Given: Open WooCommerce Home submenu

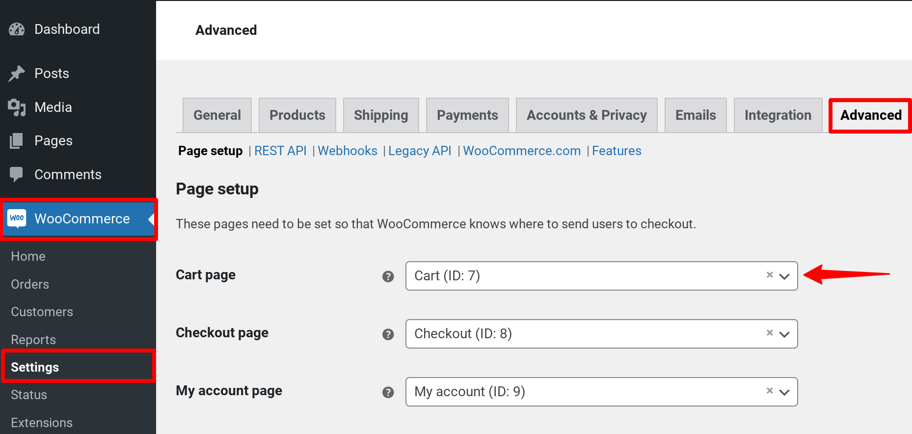Looking at the screenshot, I should click(x=28, y=256).
